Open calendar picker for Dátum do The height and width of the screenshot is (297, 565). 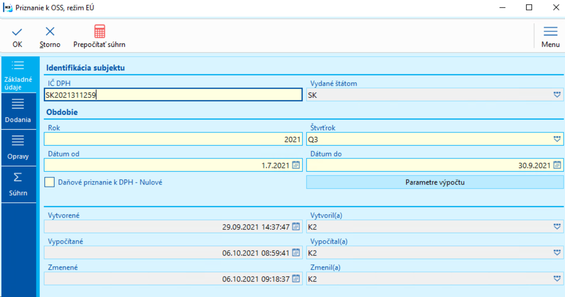tap(557, 165)
